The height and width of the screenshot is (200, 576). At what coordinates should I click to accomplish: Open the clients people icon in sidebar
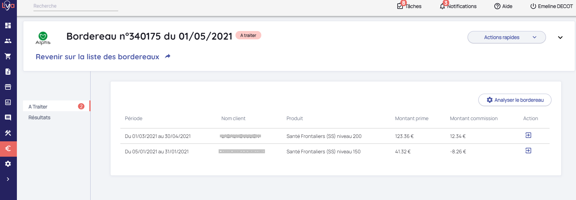(x=8, y=41)
